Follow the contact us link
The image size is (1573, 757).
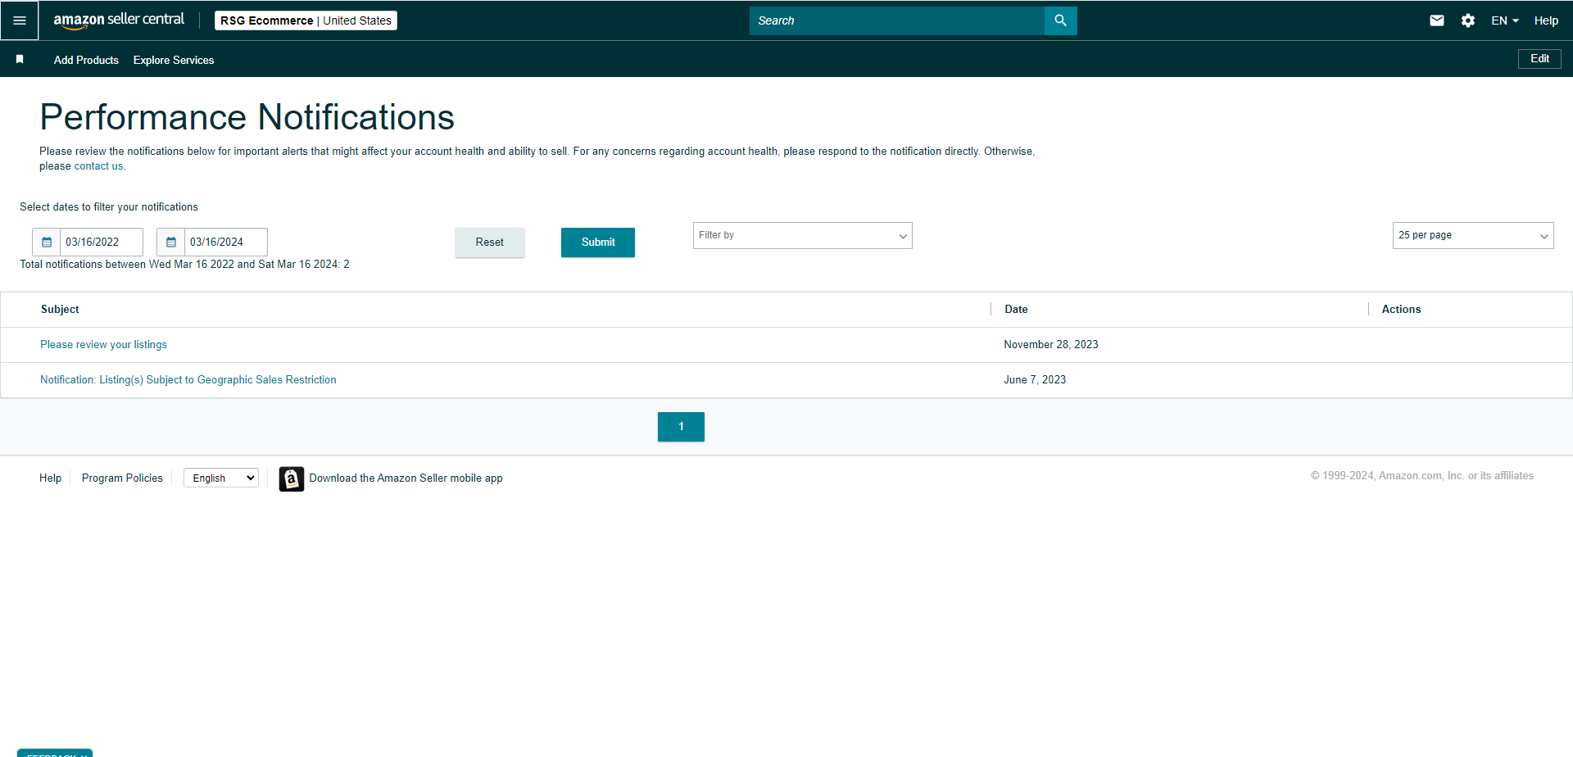point(99,166)
